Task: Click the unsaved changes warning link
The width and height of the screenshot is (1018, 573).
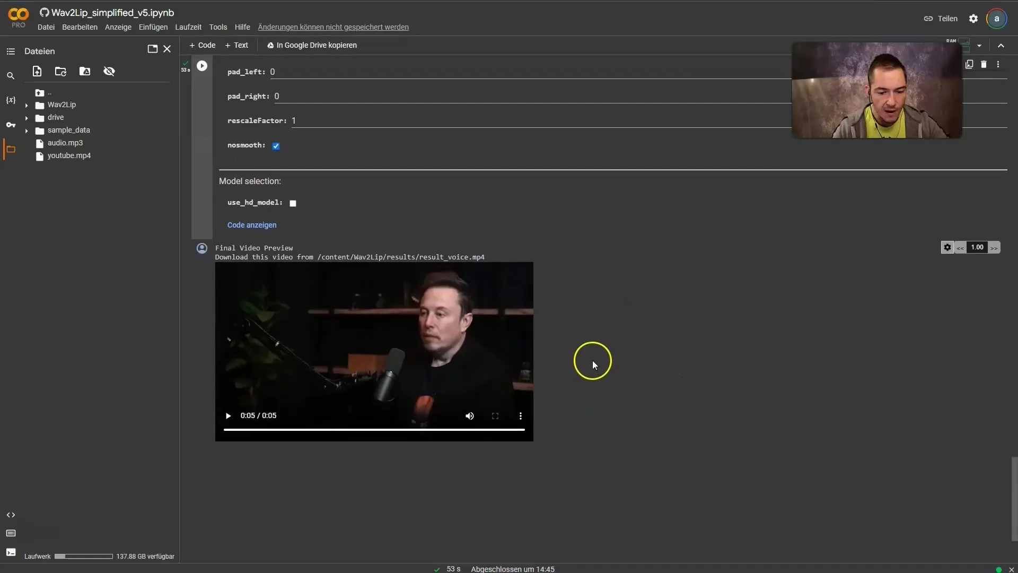Action: tap(333, 27)
